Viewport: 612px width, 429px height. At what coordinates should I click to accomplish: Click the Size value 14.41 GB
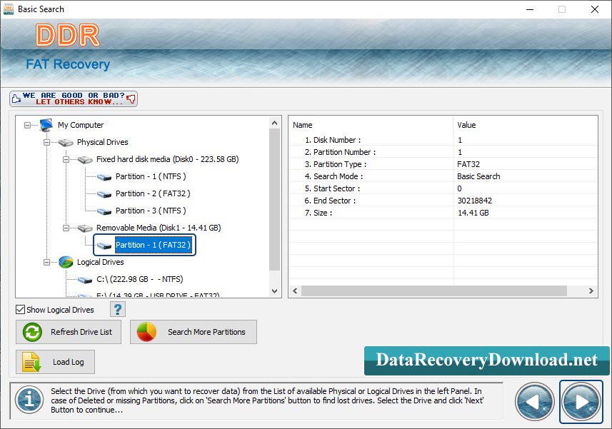(x=473, y=213)
